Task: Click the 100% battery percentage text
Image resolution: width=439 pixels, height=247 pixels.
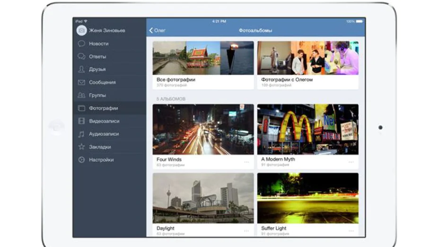Action: pyautogui.click(x=350, y=21)
